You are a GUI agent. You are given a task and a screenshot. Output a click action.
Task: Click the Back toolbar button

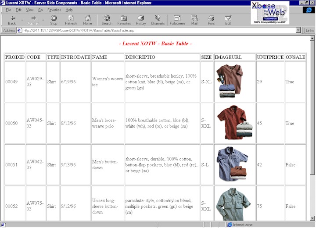pos(12,20)
